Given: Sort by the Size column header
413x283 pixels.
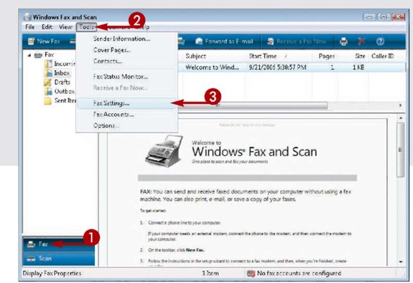Looking at the screenshot, I should pyautogui.click(x=360, y=56).
